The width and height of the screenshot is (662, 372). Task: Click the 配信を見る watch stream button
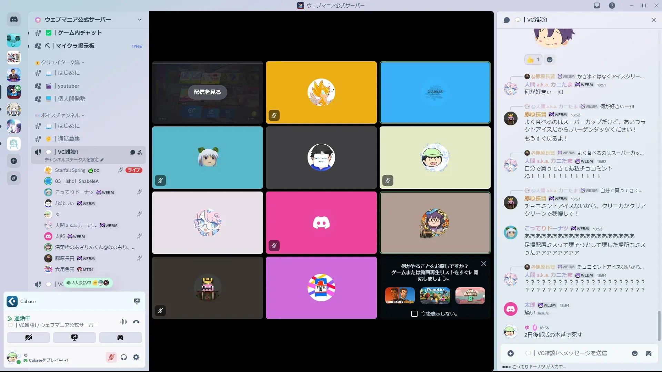tap(207, 92)
